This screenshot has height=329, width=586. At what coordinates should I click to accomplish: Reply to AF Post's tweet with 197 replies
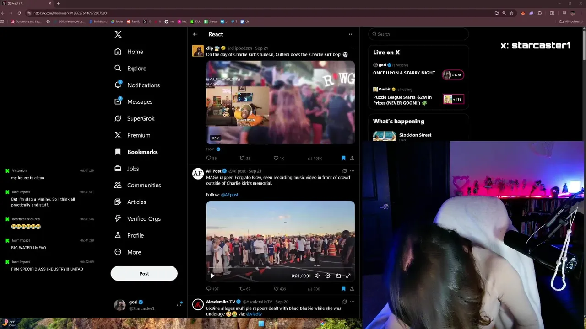[x=212, y=289]
